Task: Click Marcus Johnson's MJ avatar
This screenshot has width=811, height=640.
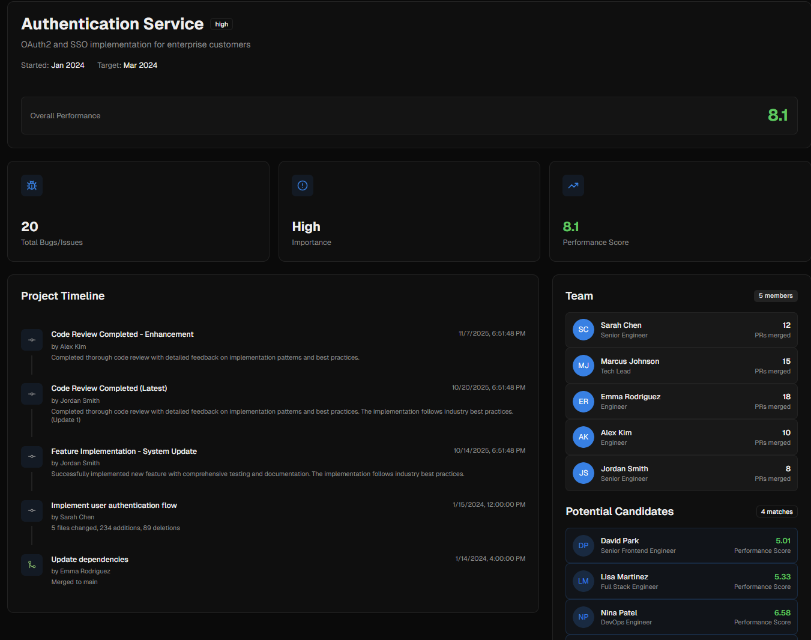Action: (x=583, y=366)
